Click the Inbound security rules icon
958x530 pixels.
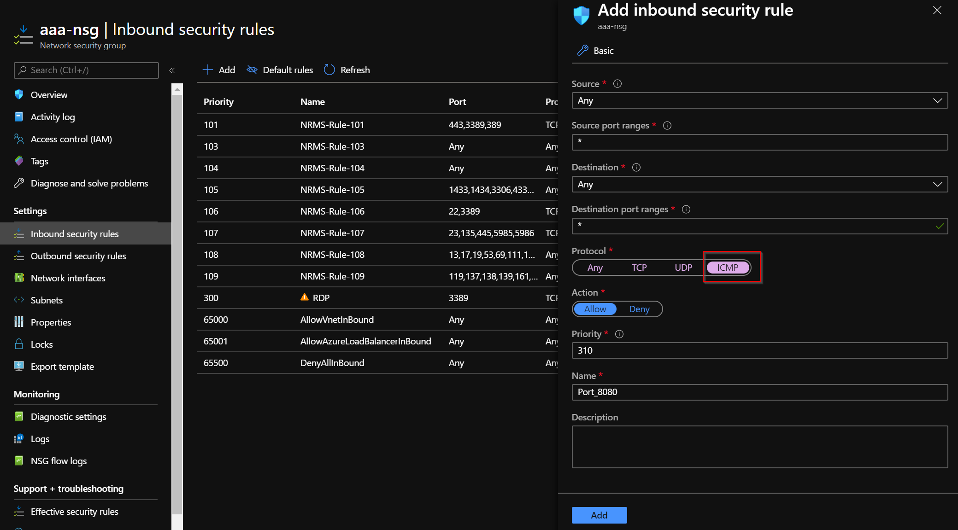(19, 233)
